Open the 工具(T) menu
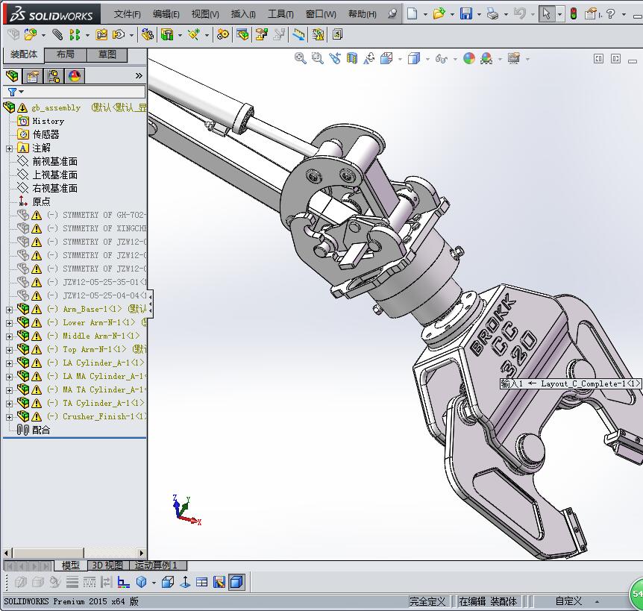 point(280,14)
